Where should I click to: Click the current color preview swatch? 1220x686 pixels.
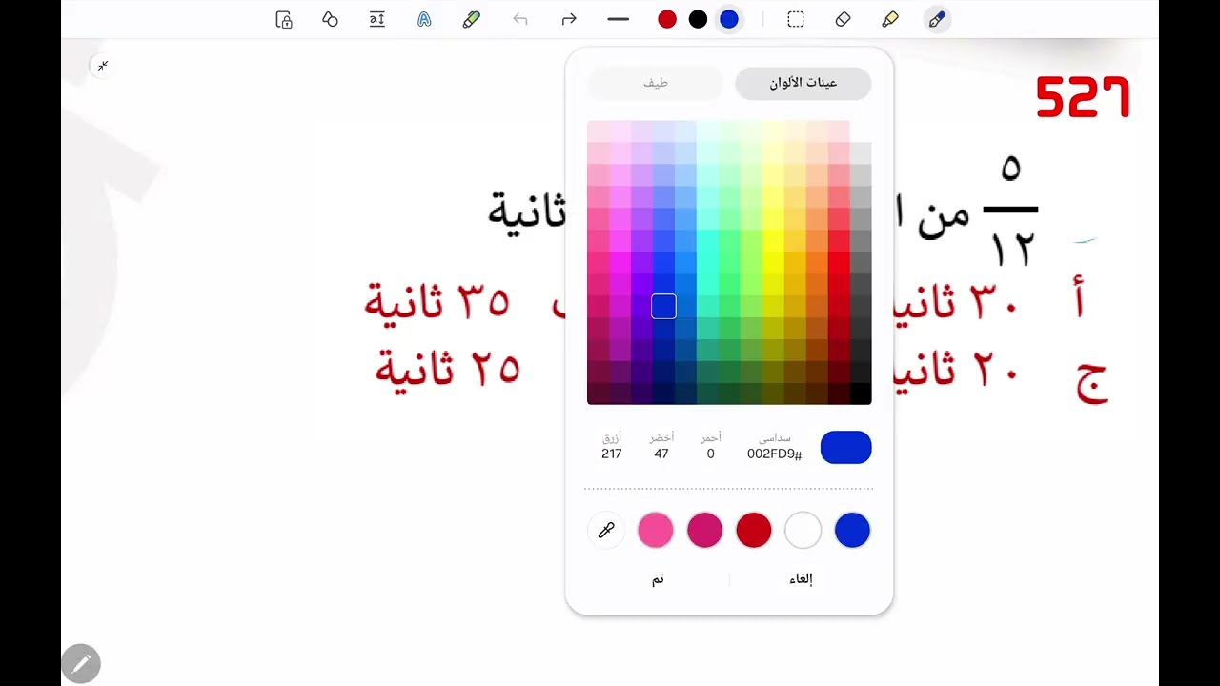845,448
